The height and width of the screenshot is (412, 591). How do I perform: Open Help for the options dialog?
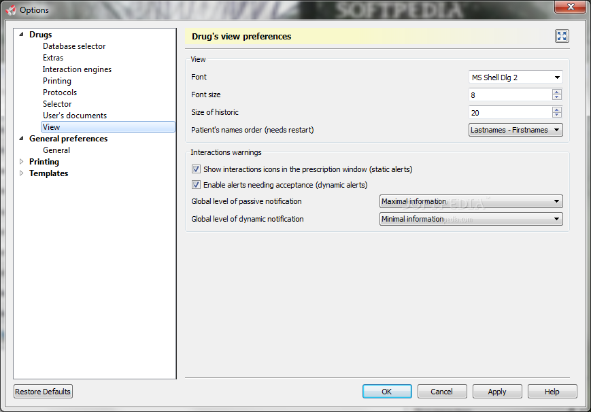click(x=552, y=392)
